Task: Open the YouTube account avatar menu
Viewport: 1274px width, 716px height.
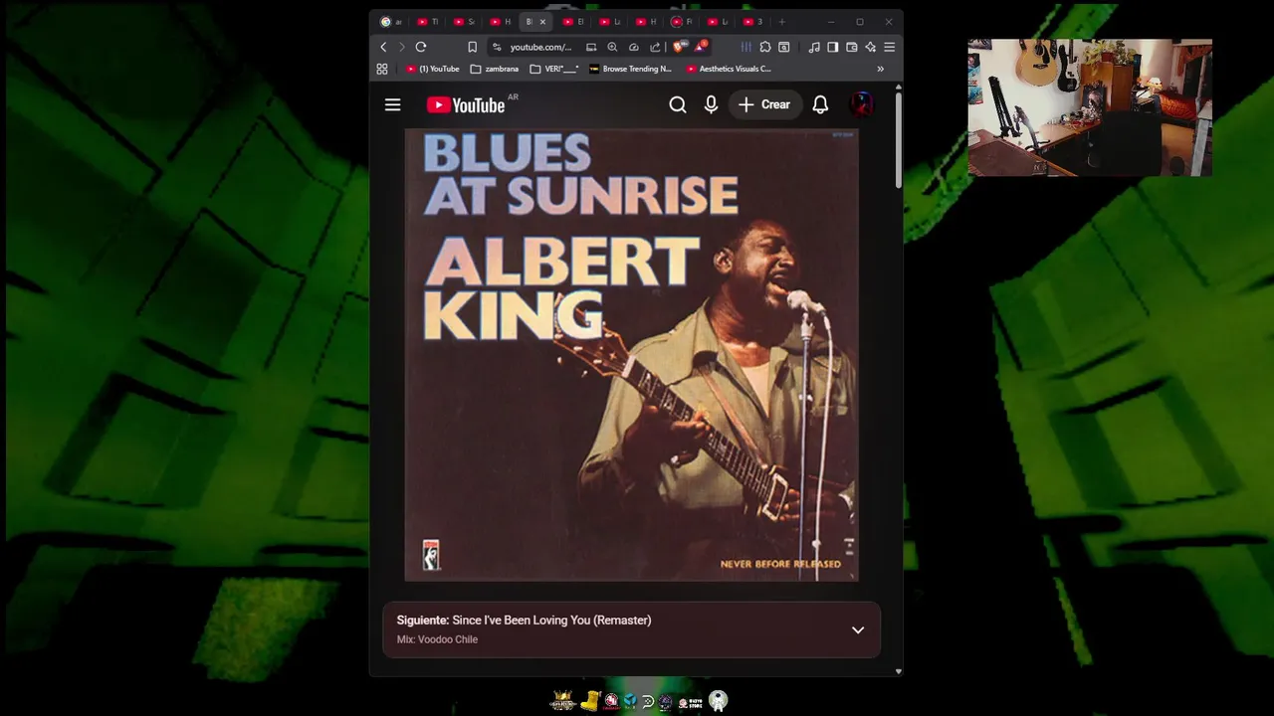Action: (x=861, y=104)
